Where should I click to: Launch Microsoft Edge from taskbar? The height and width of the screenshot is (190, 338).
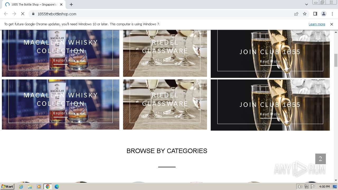click(57, 187)
